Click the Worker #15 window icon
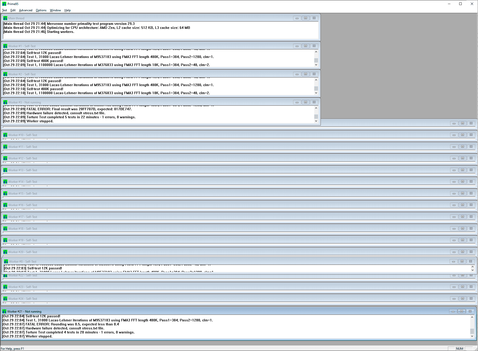The height and width of the screenshot is (351, 478). tap(5, 193)
